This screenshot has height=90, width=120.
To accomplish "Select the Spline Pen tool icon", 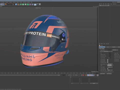I will 18,4.
